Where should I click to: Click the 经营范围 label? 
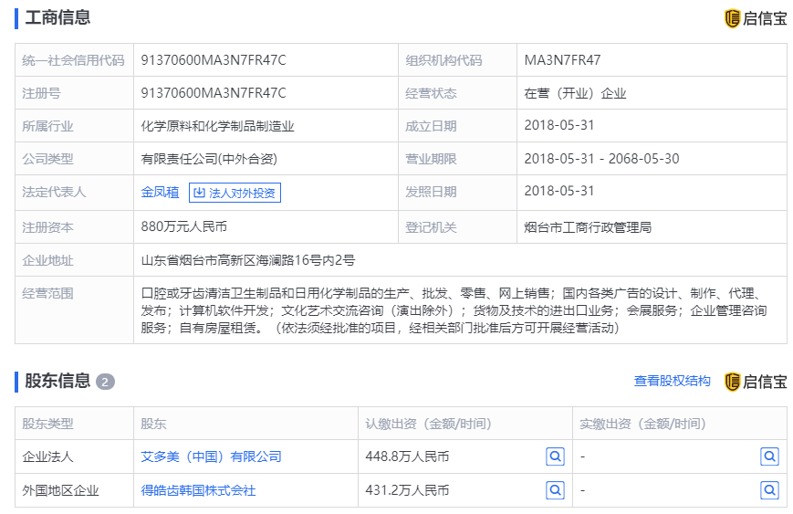click(47, 293)
